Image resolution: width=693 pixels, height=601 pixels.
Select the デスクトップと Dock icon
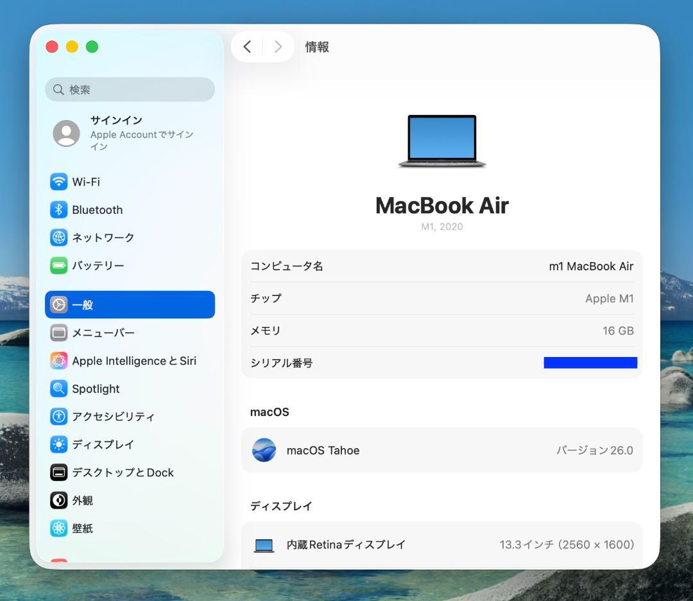pos(58,472)
